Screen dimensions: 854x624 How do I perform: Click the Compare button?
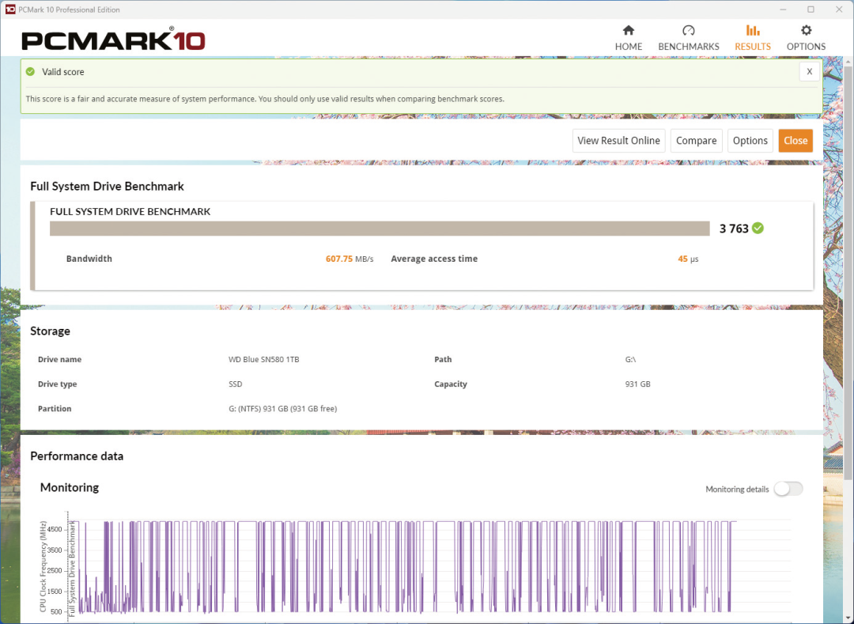pos(696,140)
